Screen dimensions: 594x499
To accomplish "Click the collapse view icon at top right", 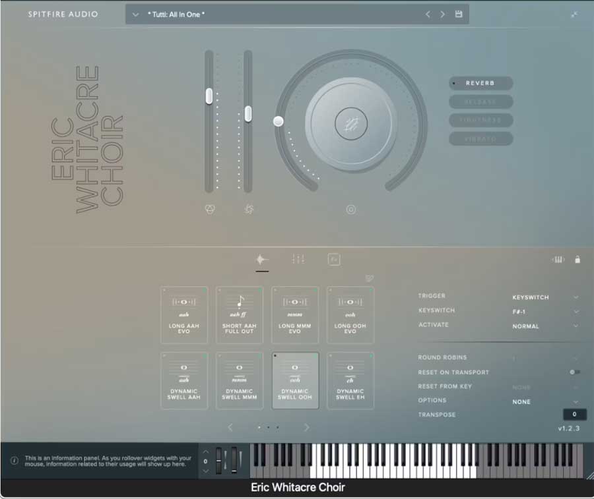I will [x=574, y=15].
